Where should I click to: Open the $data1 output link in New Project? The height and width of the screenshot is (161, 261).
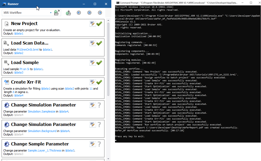[19, 33]
